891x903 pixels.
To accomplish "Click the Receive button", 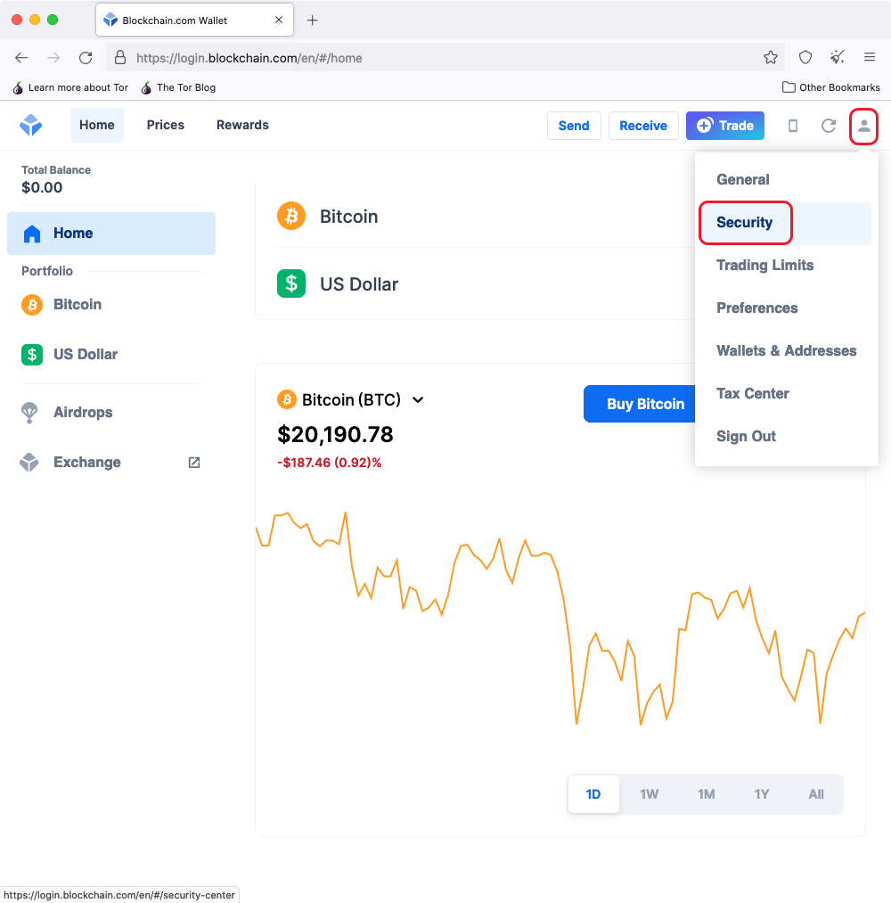I will (x=643, y=126).
